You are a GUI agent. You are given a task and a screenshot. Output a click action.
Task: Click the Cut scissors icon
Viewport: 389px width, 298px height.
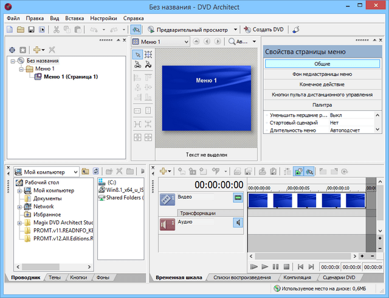[x=57, y=29]
